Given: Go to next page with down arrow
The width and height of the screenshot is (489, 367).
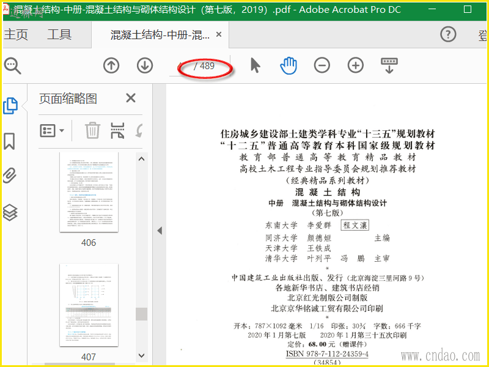Looking at the screenshot, I should coord(145,65).
